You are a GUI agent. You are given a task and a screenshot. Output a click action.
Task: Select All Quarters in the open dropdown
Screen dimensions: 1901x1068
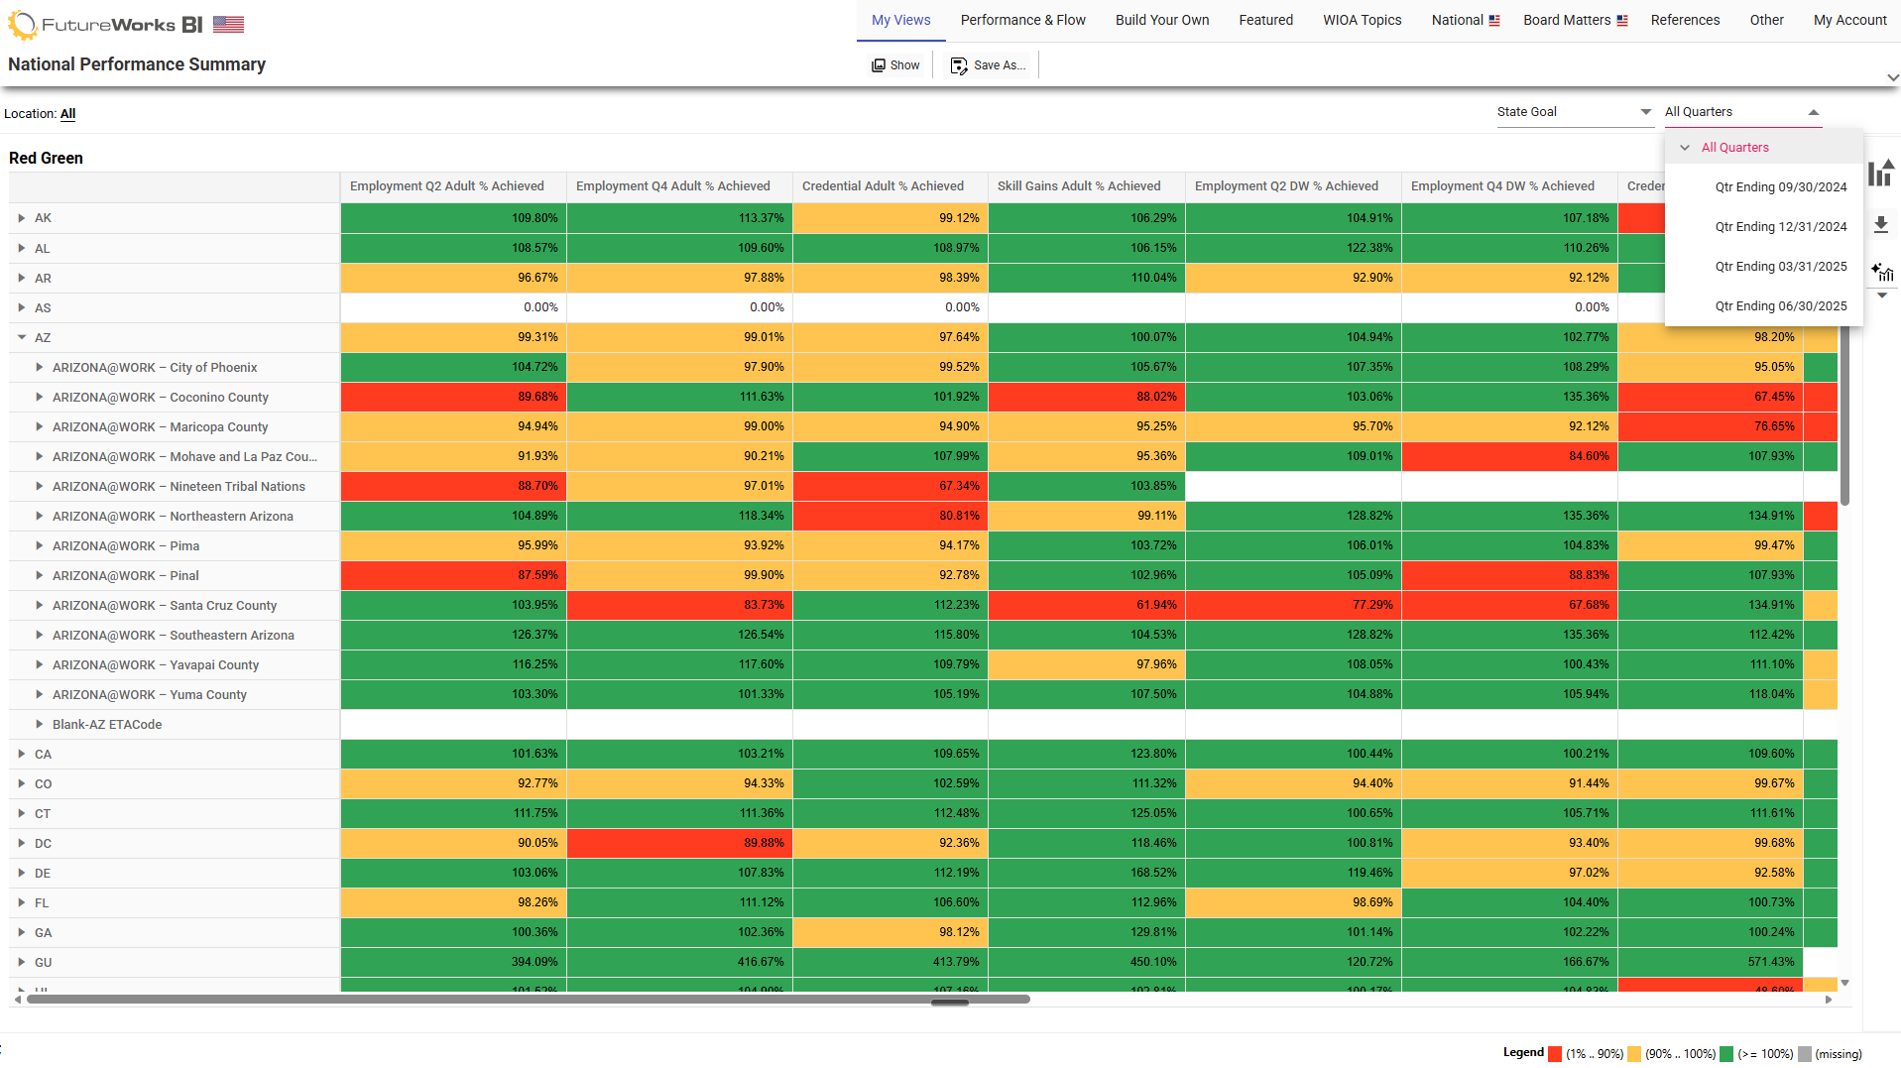(x=1736, y=147)
